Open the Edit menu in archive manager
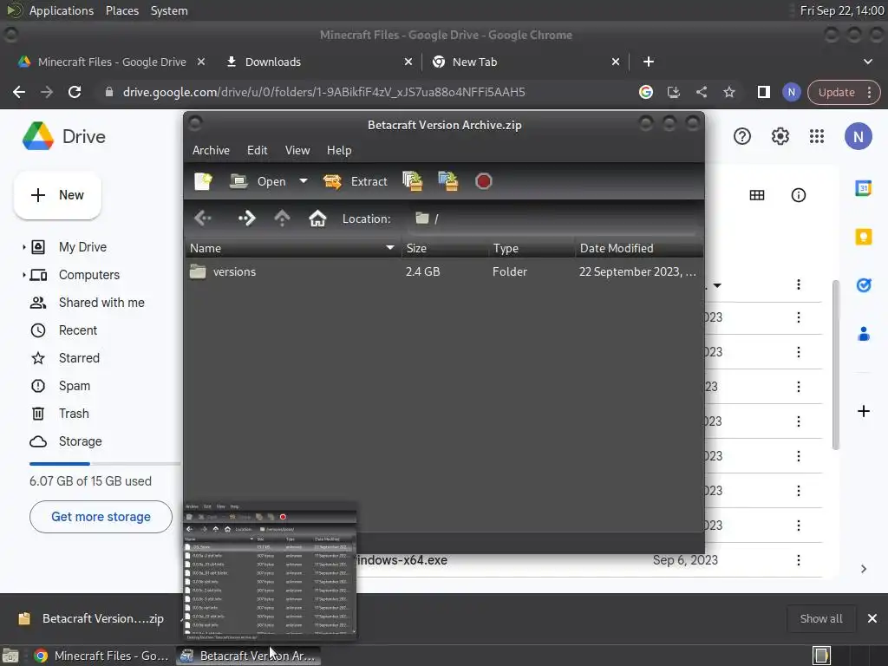This screenshot has width=888, height=666. 257,150
